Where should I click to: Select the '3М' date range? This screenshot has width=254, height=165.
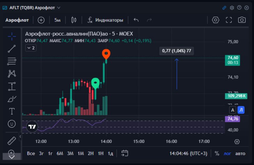[x=70, y=153]
